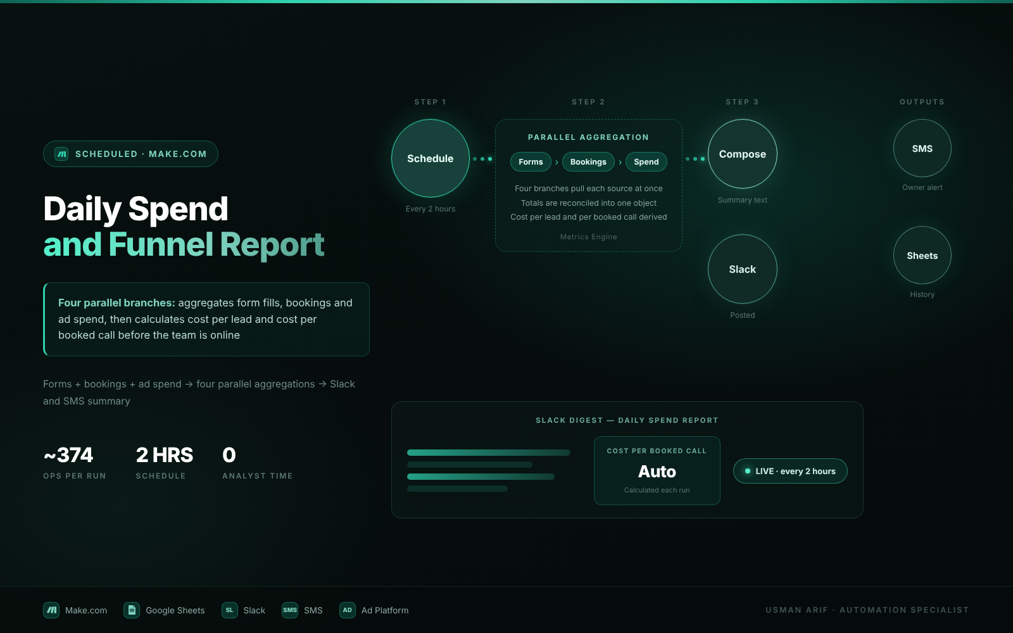The width and height of the screenshot is (1013, 633).
Task: Click the third digest progress bar
Action: (481, 477)
